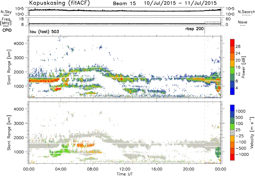This screenshot has width=255, height=176.
Task: Click the date range '10/Jul/2015 - 11/Jul/2015'
Action: pos(180,3)
